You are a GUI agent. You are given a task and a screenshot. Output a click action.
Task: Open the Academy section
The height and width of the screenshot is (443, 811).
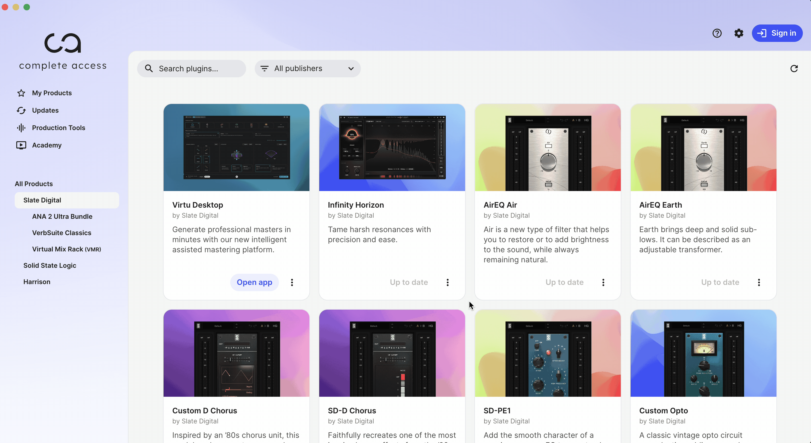coord(47,145)
